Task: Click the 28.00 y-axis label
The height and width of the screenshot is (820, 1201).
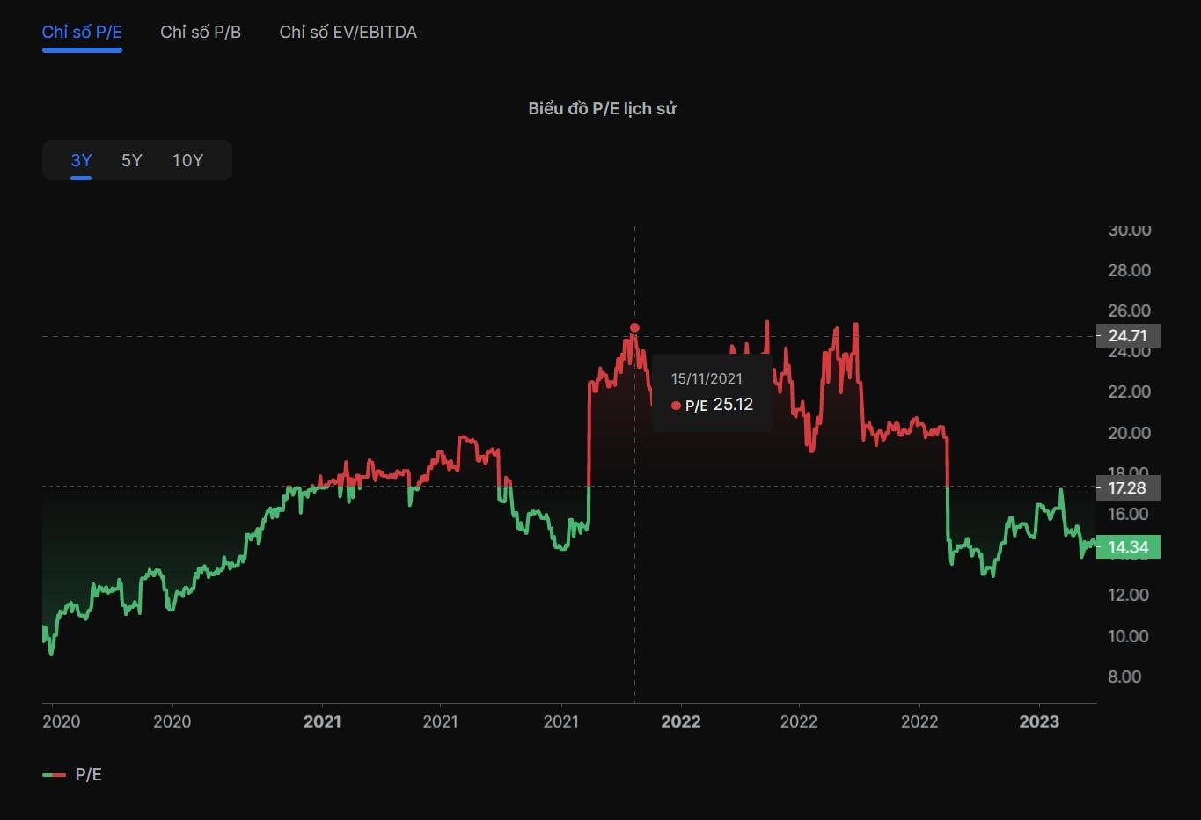Action: click(1129, 270)
